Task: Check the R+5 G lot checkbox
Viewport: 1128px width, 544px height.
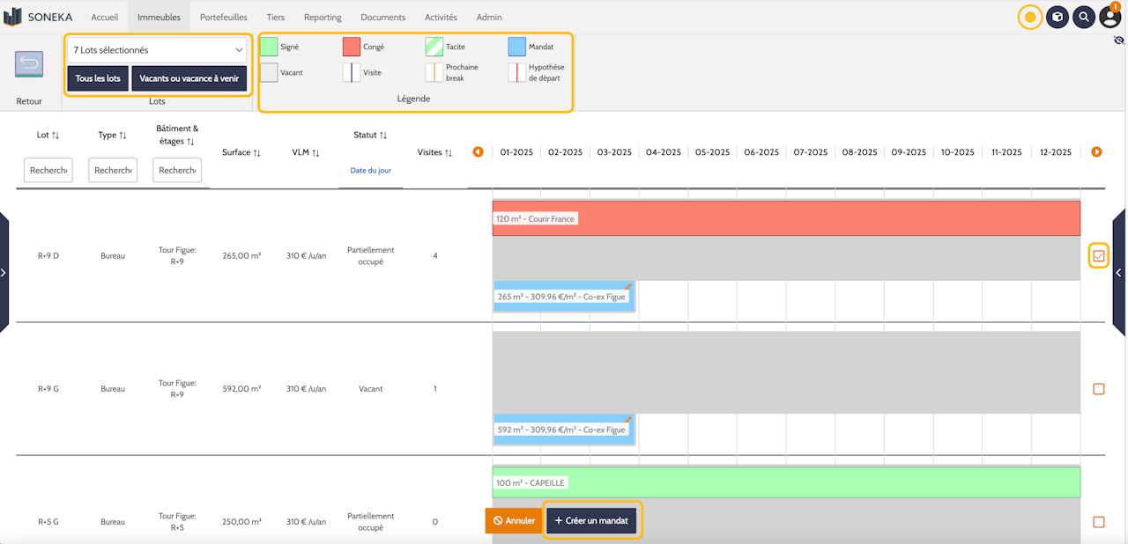Action: (x=1098, y=522)
